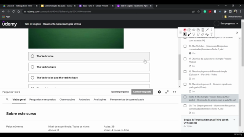This screenshot has width=244, height=137.
Task: Click the expanded view horizontal arrows icon
Action: point(175,92)
